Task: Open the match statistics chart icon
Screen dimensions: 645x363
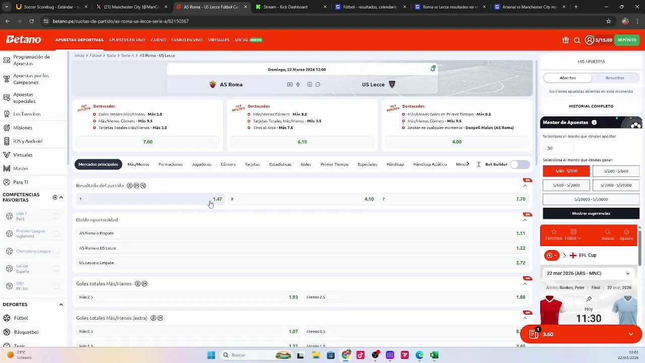Action: pos(309,84)
